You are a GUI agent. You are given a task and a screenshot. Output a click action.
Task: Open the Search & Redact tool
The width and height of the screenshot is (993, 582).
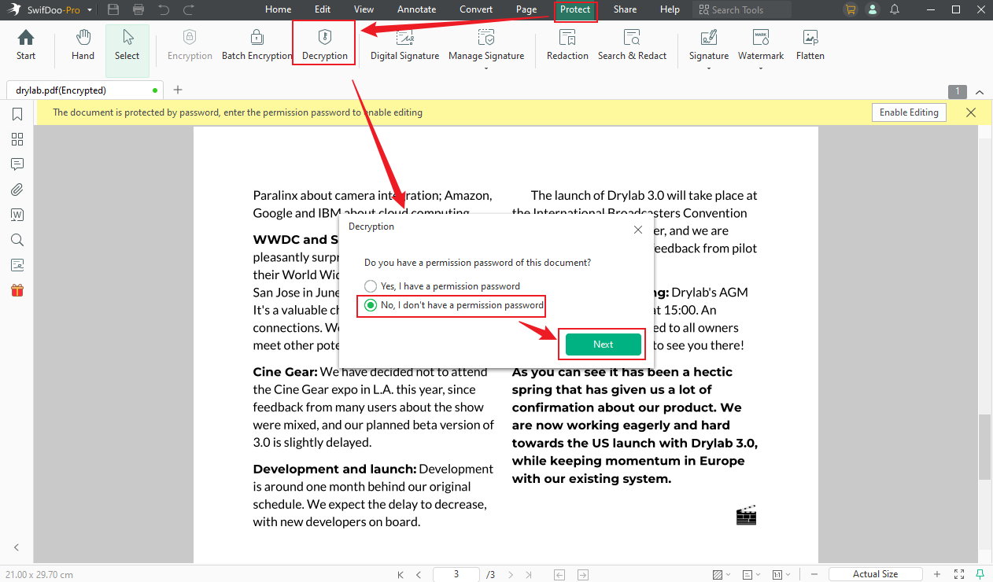pyautogui.click(x=632, y=43)
